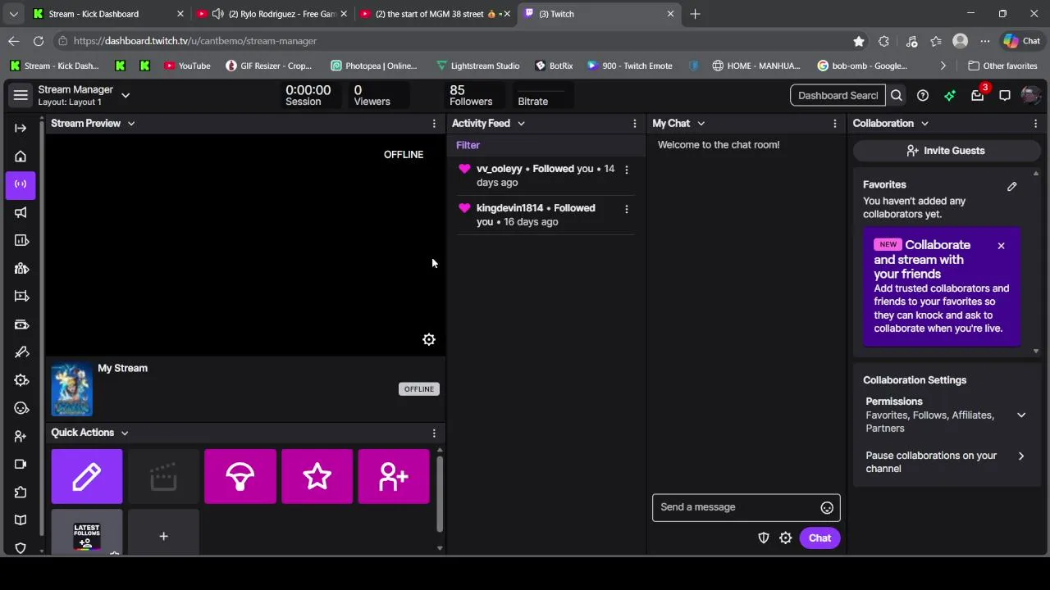Click the Invite Guests button
1050x590 pixels.
click(x=946, y=151)
